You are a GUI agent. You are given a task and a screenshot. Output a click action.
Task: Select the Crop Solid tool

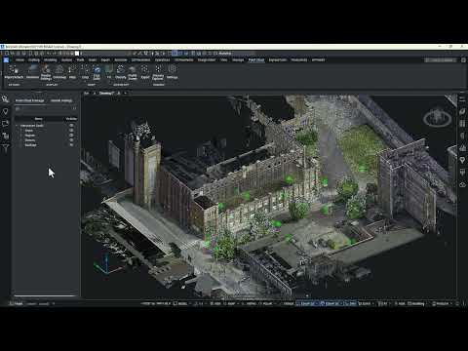[97, 72]
